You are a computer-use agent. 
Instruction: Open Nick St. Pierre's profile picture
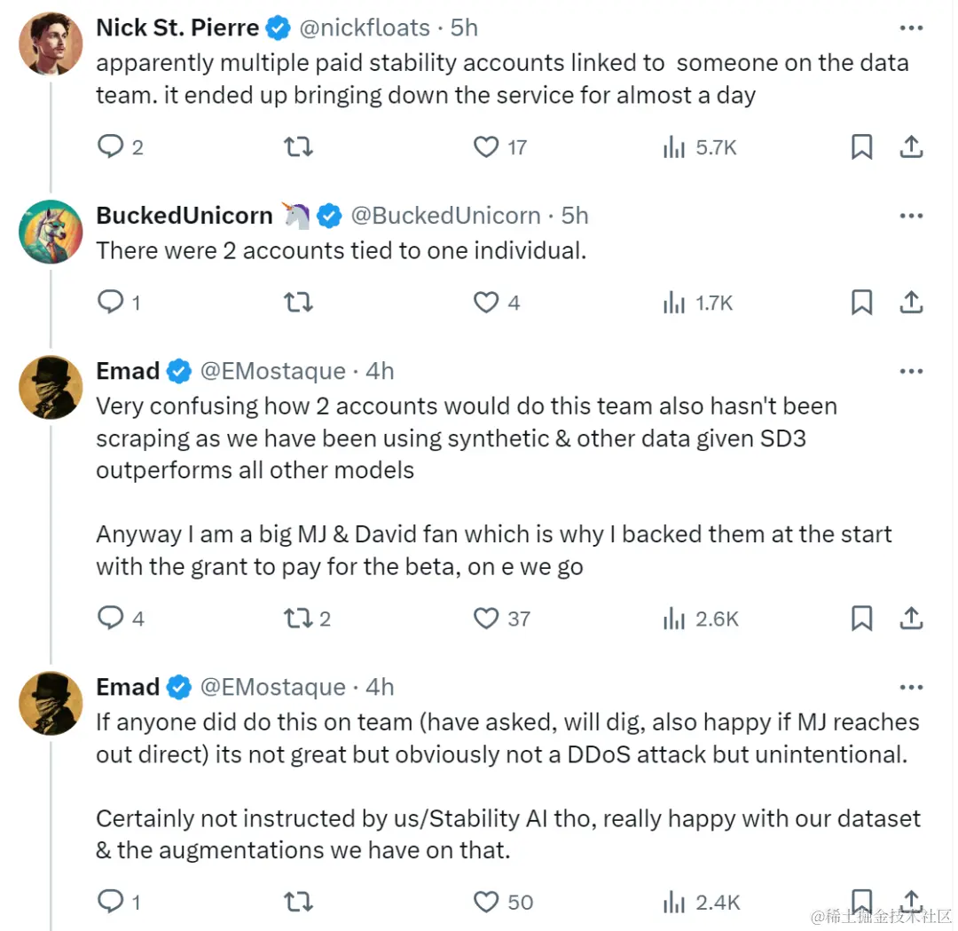tap(51, 43)
